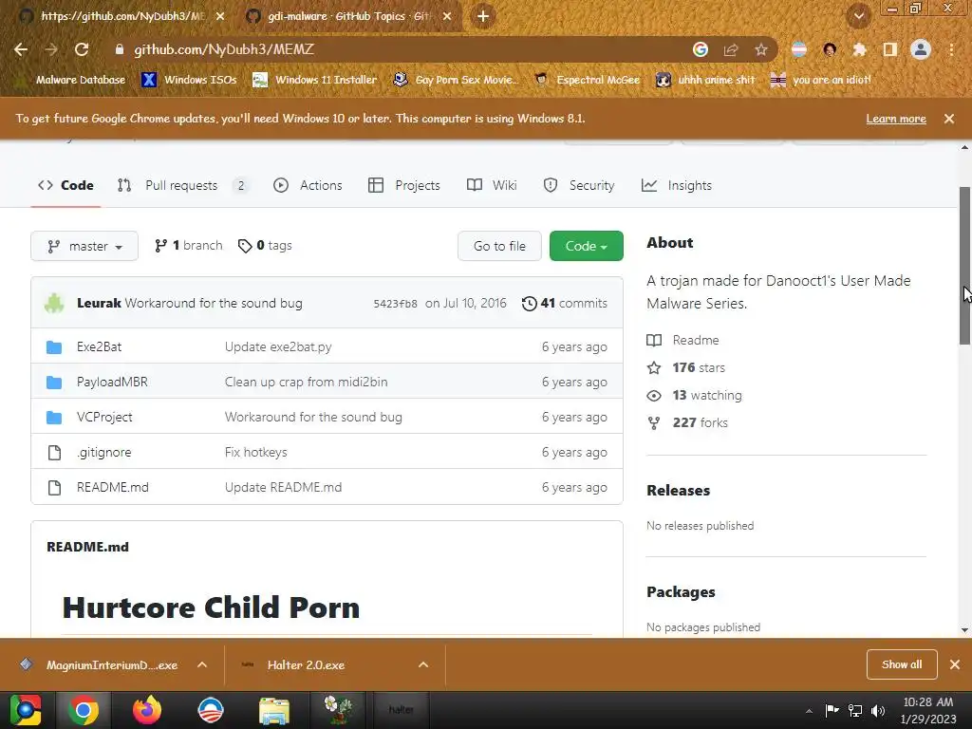Close the downloads bar
Image resolution: width=972 pixels, height=729 pixels.
pos(955,664)
